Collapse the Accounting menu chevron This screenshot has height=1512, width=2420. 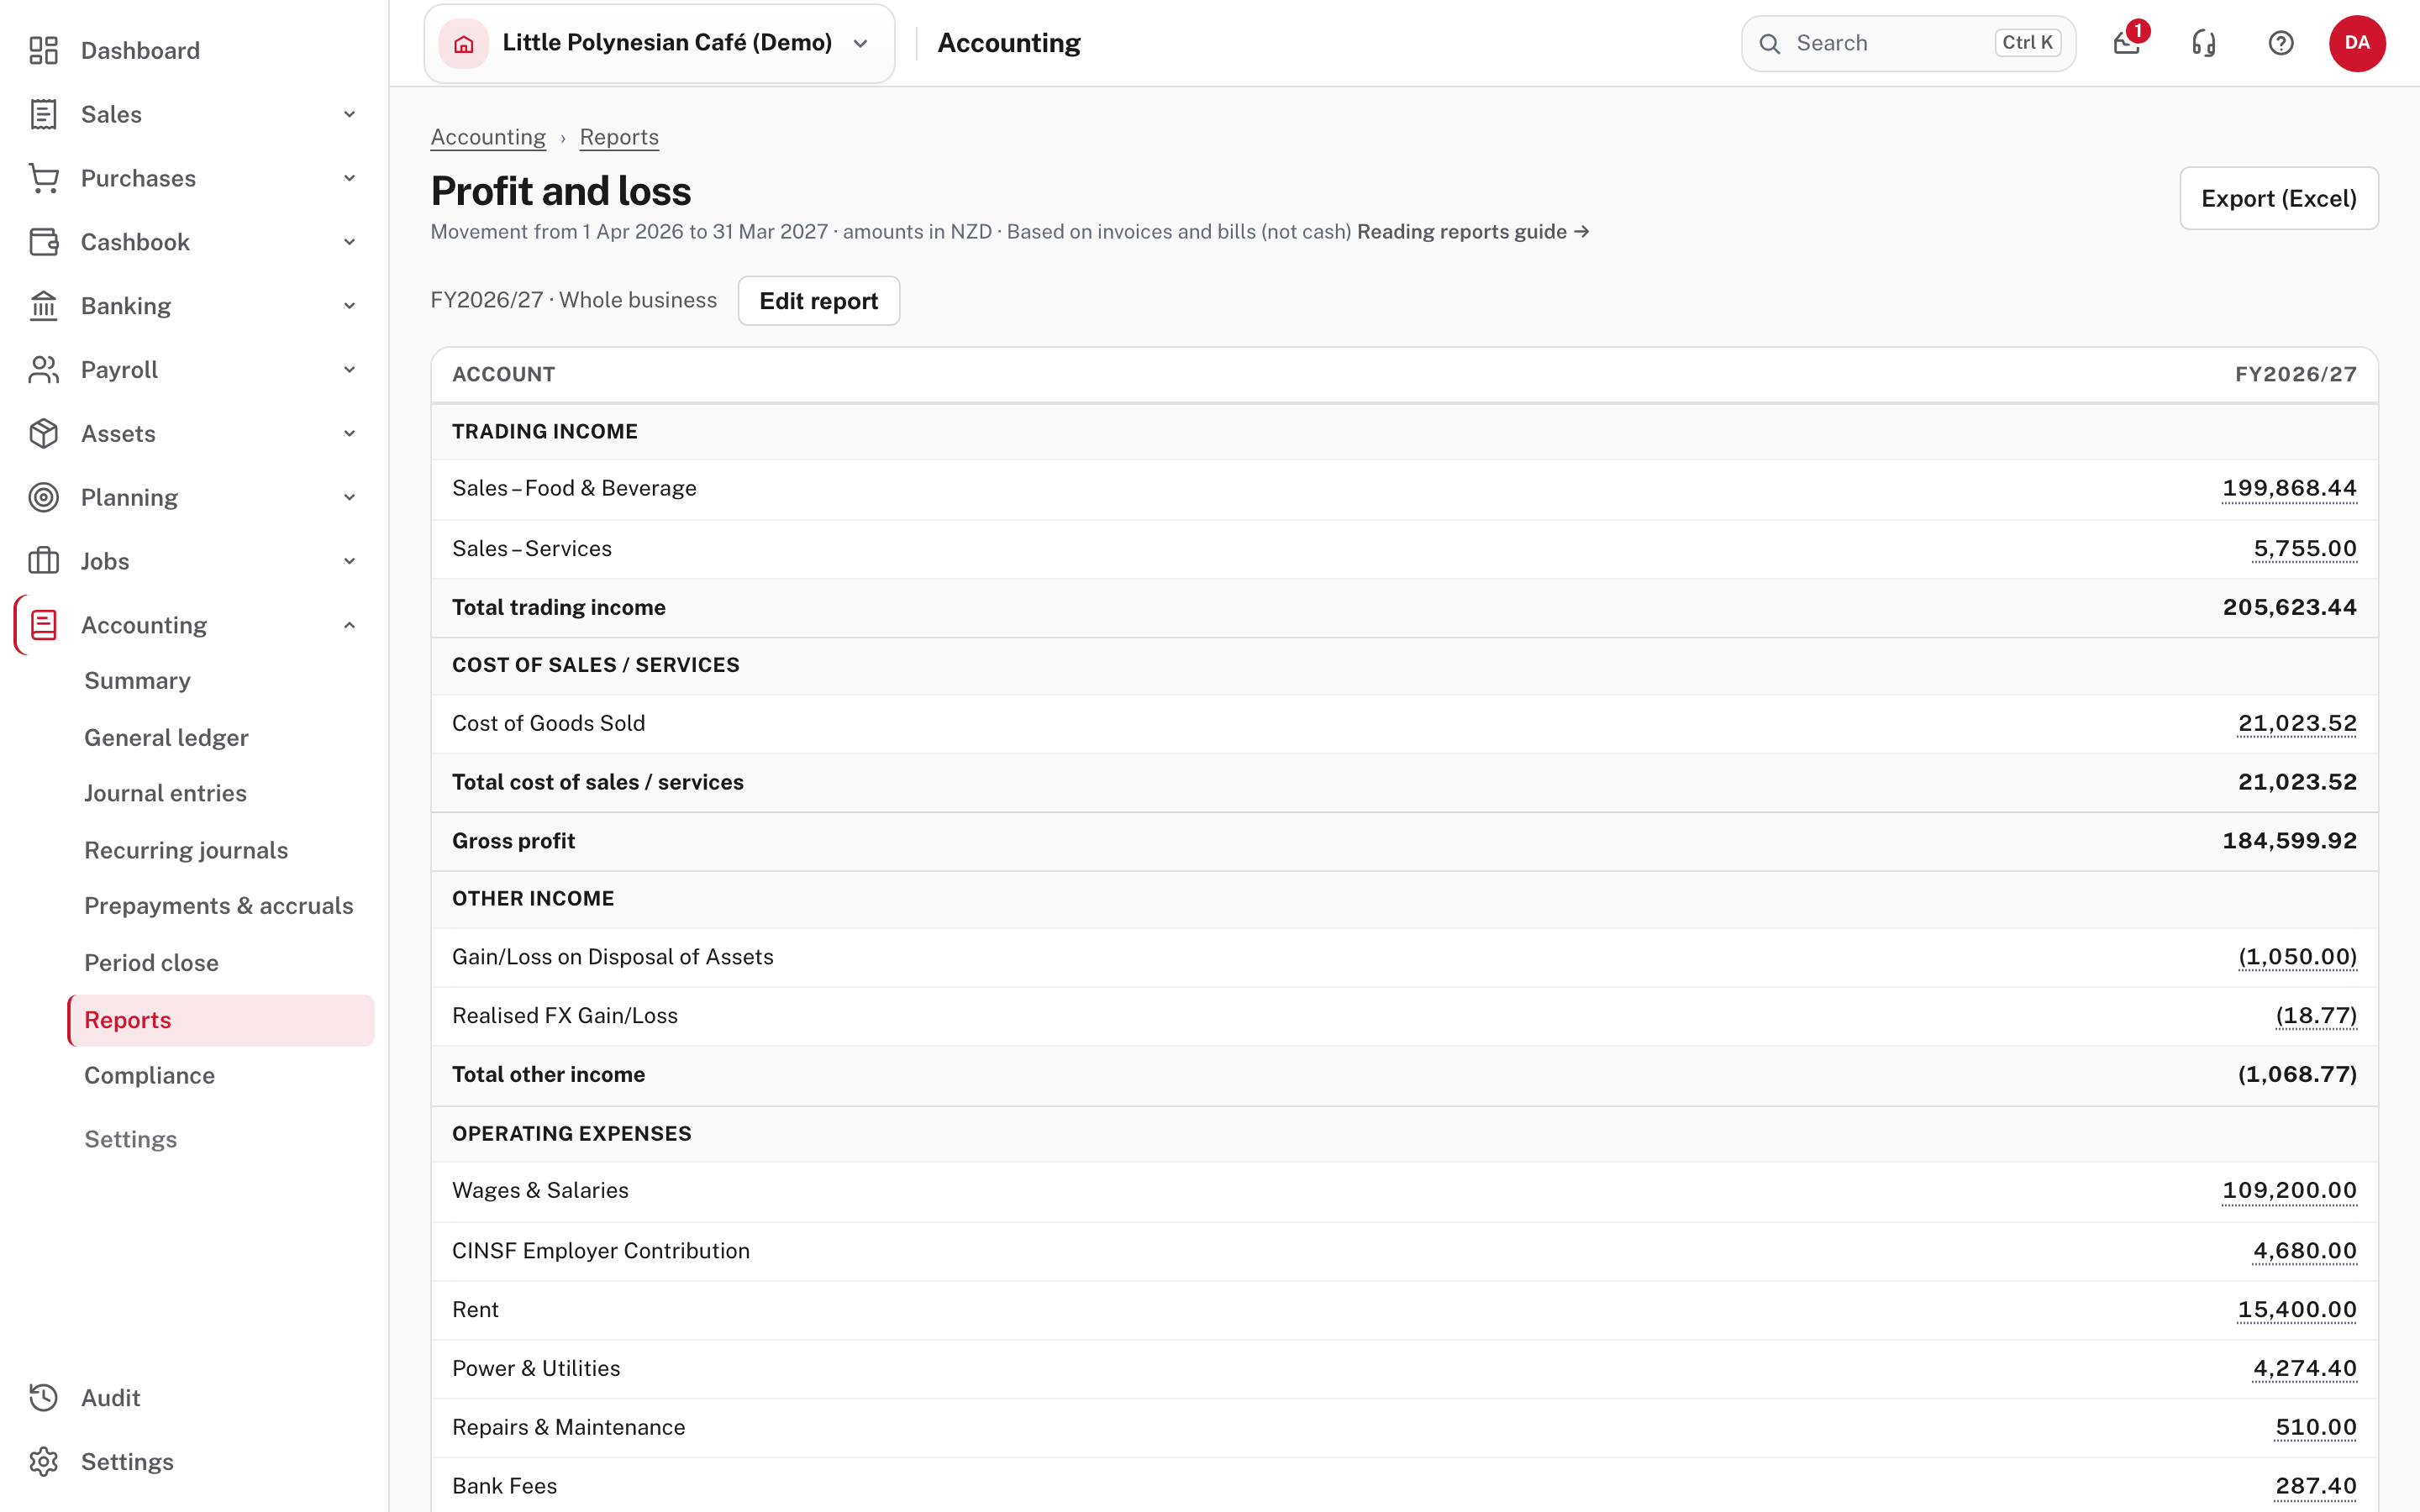tap(350, 625)
